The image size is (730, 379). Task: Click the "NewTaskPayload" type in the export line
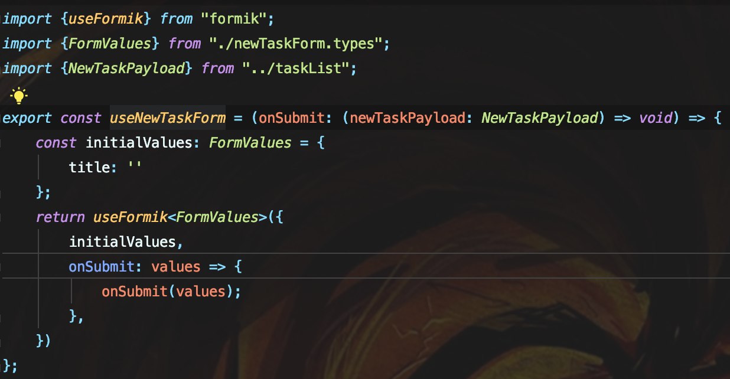(540, 118)
